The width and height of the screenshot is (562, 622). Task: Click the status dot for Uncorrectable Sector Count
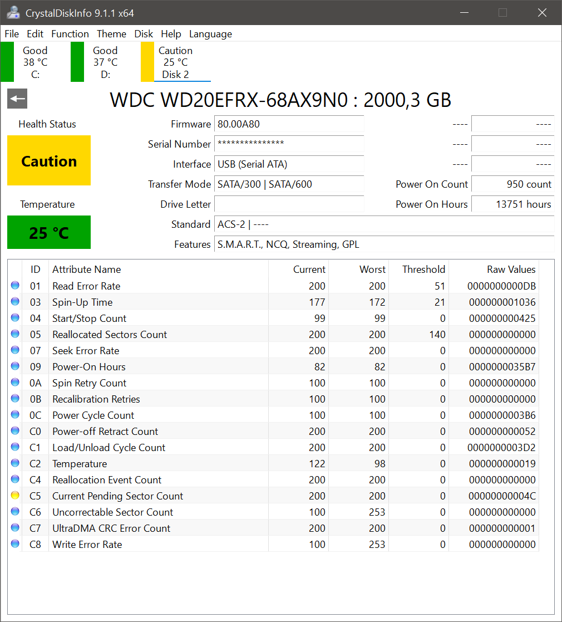(x=15, y=511)
